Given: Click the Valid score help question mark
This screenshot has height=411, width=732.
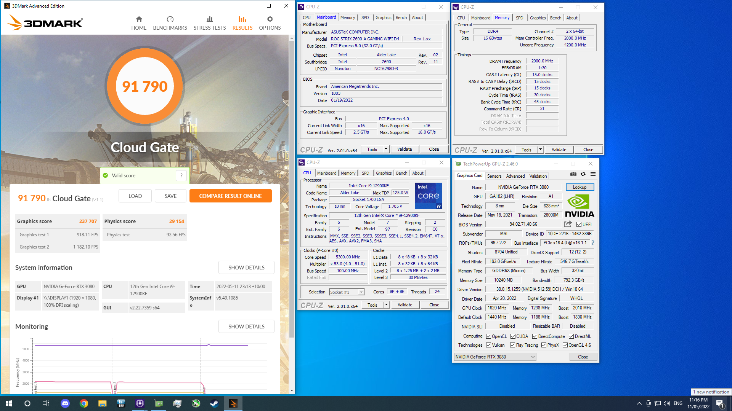Looking at the screenshot, I should 181,175.
